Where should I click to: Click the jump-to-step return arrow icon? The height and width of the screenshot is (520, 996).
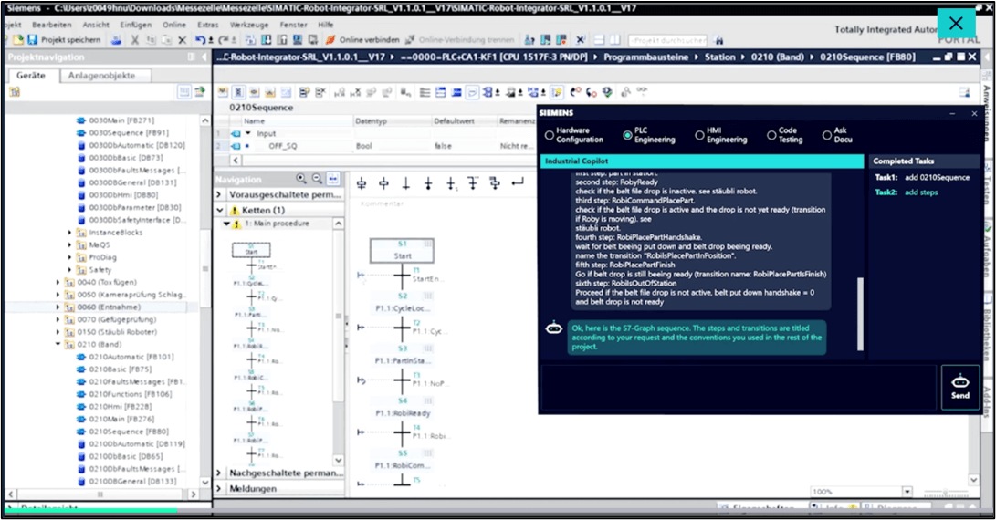[518, 182]
